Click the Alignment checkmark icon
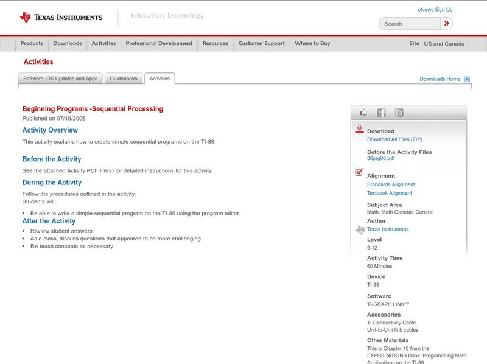Screen dimensions: 487x364 [358, 173]
